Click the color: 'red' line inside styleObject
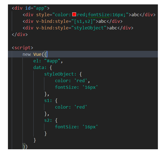The height and width of the screenshot is (152, 162). [73, 81]
